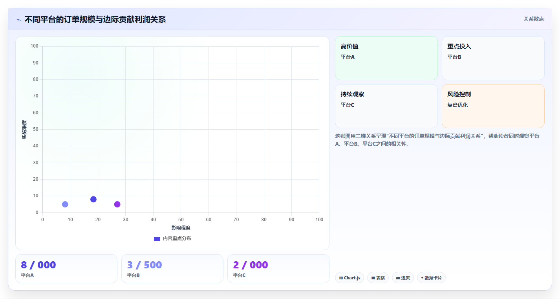Image resolution: width=560 pixels, height=299 pixels.
Task: Click the Chart.js tag
Action: [350, 278]
